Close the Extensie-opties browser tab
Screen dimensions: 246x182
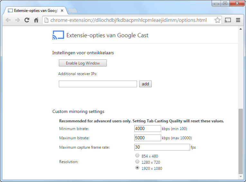[62, 11]
